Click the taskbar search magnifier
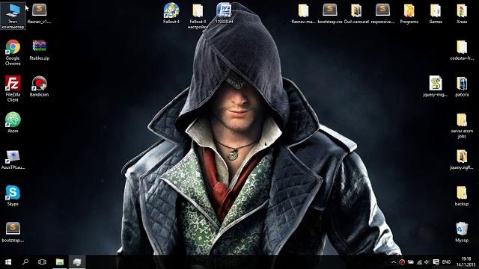The image size is (479, 269). [25, 262]
